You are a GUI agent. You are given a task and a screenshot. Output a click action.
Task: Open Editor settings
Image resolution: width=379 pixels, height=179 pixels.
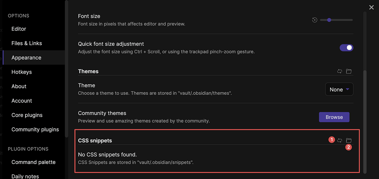coord(18,29)
